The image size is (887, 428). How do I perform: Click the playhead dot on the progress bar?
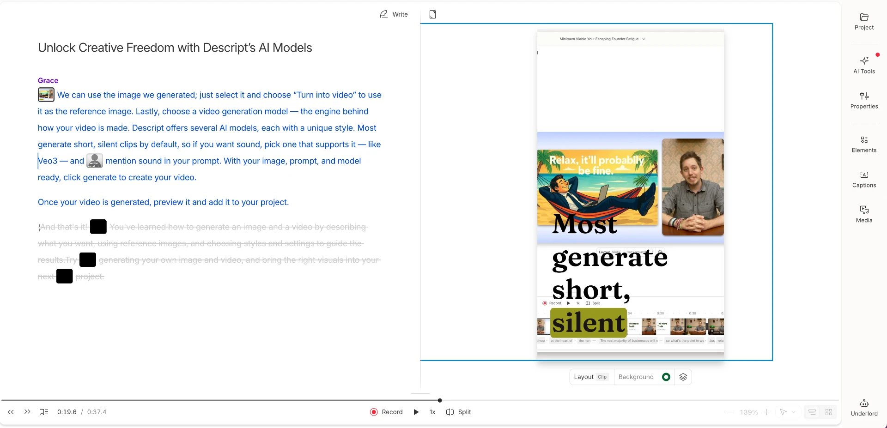(440, 400)
